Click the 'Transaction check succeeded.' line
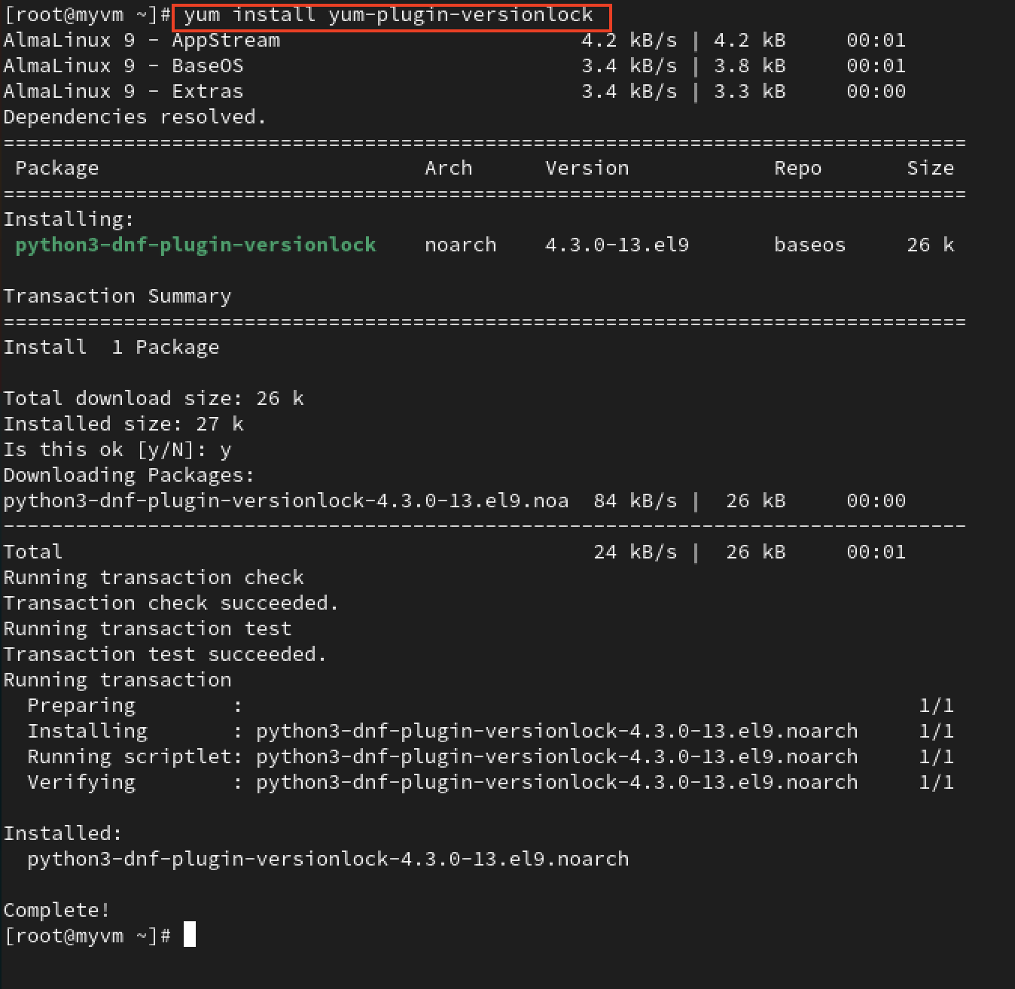 [171, 603]
